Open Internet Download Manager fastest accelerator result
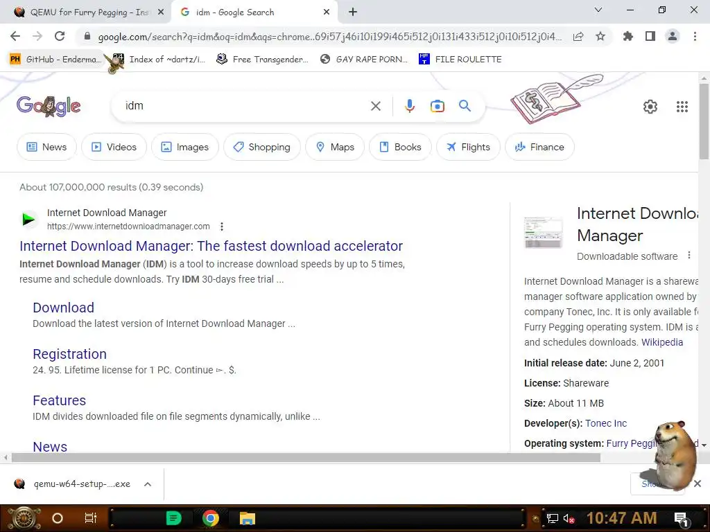The height and width of the screenshot is (532, 710). tap(211, 246)
